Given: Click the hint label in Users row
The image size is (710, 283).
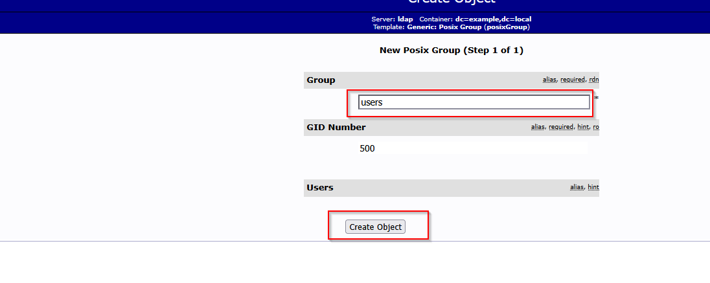Looking at the screenshot, I should point(593,188).
